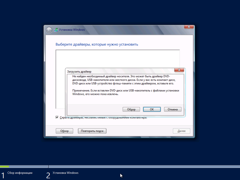
Task: Click the back arrow in Windows Setup
Action: pyautogui.click(x=49, y=30)
